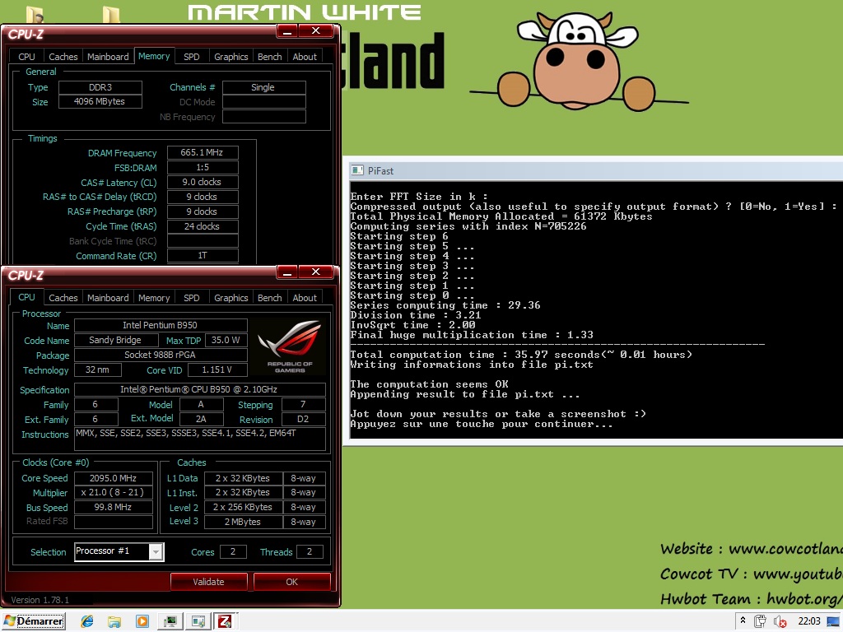Open Bench tab in lower CPU-Z window
Image resolution: width=843 pixels, height=632 pixels.
click(x=270, y=298)
